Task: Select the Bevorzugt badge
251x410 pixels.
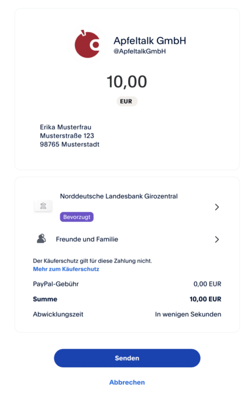Action: [x=77, y=217]
